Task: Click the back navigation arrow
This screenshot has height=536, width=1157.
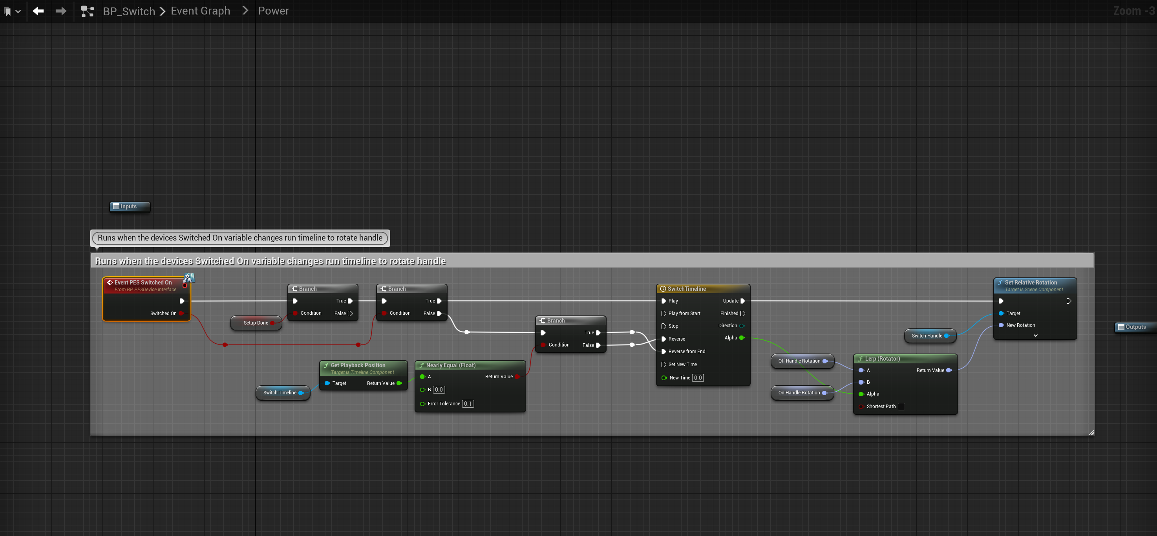Action: tap(38, 11)
